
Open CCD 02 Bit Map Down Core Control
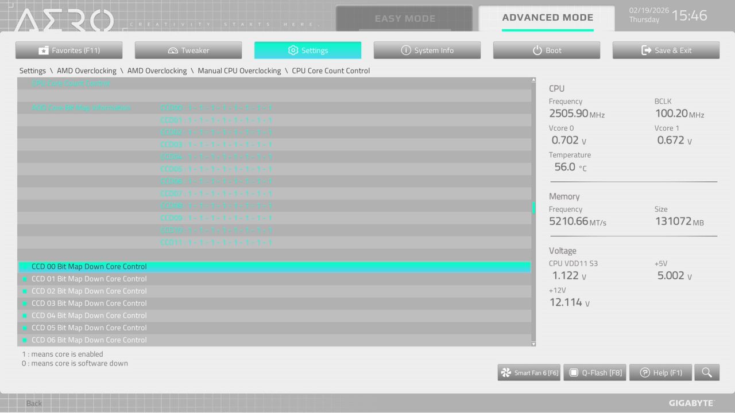click(89, 291)
